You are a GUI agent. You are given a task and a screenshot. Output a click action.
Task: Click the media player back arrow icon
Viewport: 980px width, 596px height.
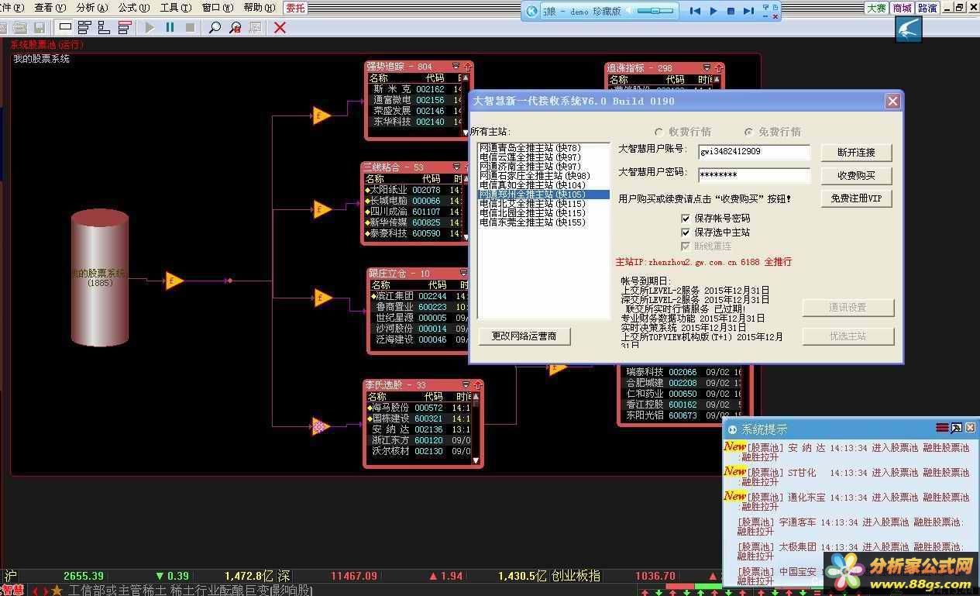coord(531,11)
